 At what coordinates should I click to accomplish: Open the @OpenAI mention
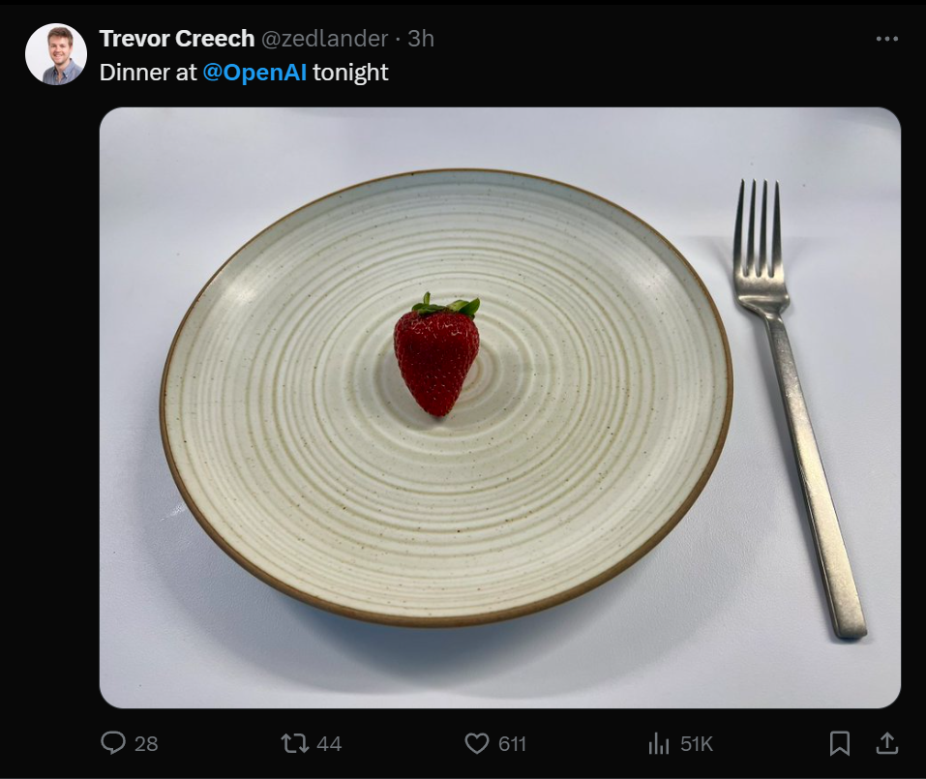254,73
